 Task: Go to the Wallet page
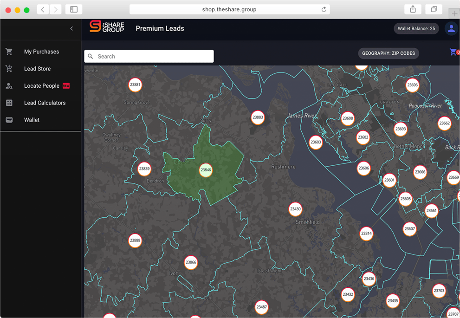[x=32, y=120]
